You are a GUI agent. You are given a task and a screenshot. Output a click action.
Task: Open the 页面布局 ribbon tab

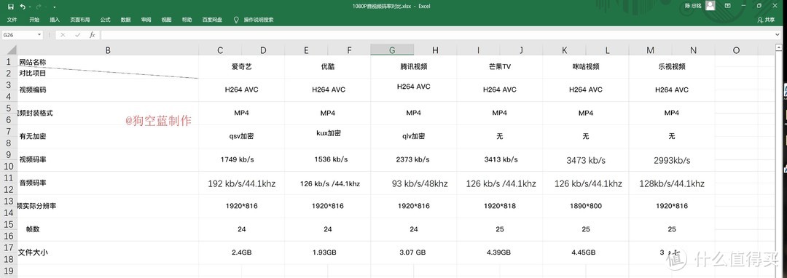pos(80,20)
